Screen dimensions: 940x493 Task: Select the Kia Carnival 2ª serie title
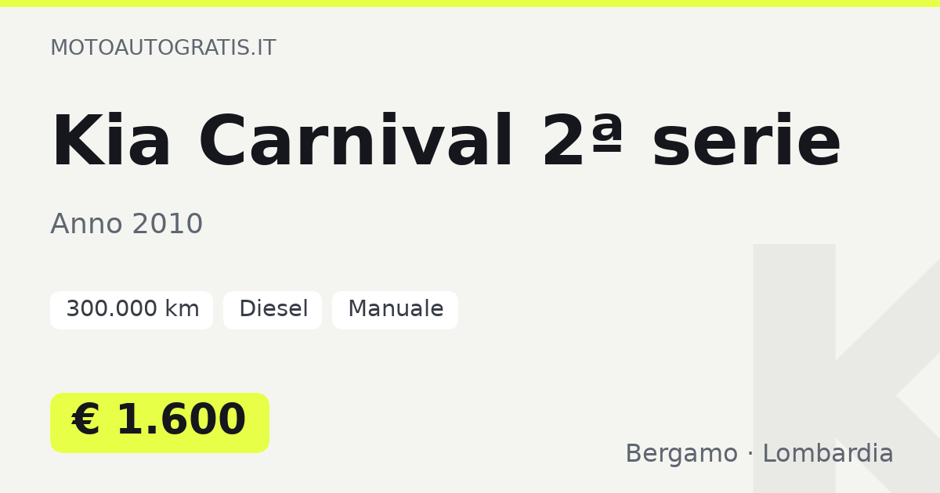(x=446, y=142)
